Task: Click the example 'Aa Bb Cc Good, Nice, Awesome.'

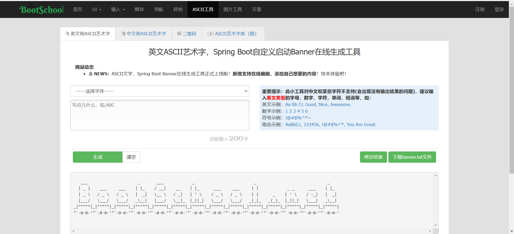Action: tap(318, 104)
